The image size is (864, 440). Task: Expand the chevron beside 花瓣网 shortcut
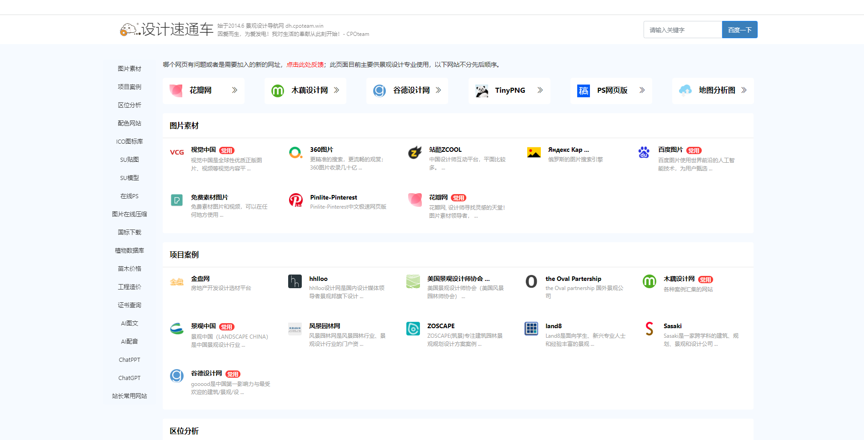[235, 90]
